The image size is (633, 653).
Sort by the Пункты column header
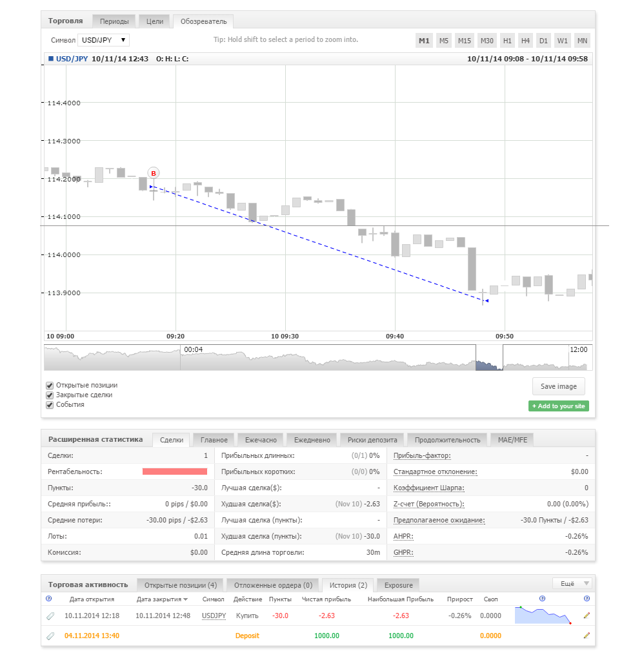pyautogui.click(x=280, y=599)
